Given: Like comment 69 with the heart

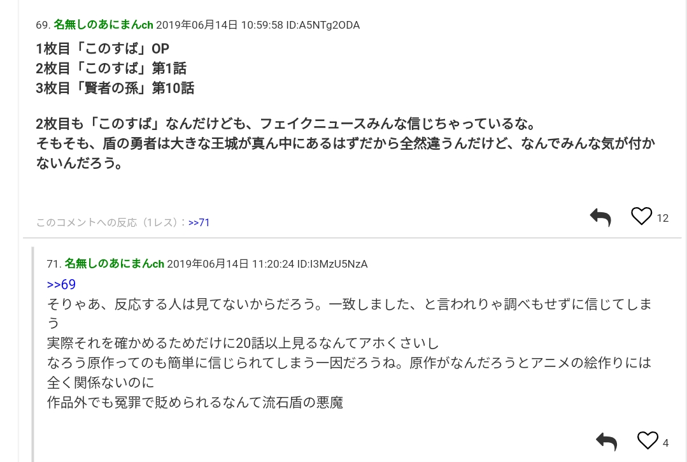Looking at the screenshot, I should pos(641,216).
